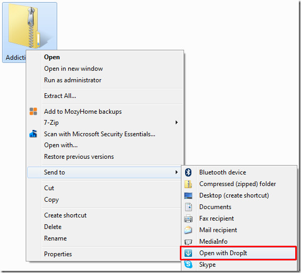Click the Skype icon in submenu
301x273 pixels.
[188, 265]
